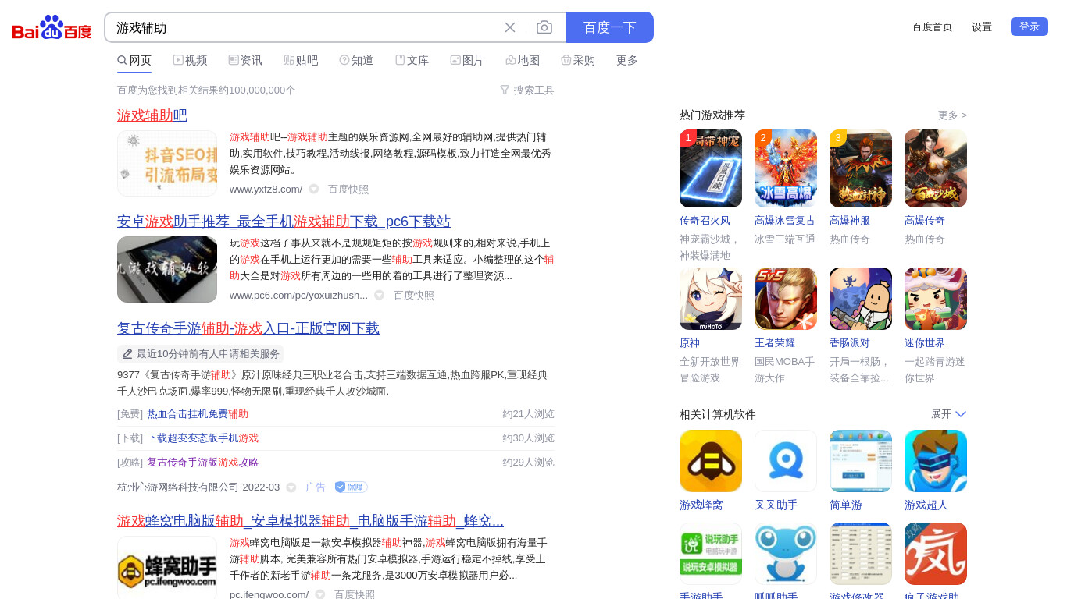Open 游戏蜂窝电脑版辅助 result title
1067x599 pixels.
(x=310, y=521)
